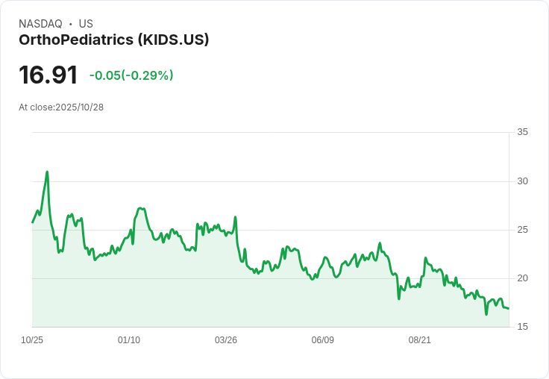This screenshot has height=379, width=549.
Task: Click the 01/10 date axis label
Action: point(129,340)
